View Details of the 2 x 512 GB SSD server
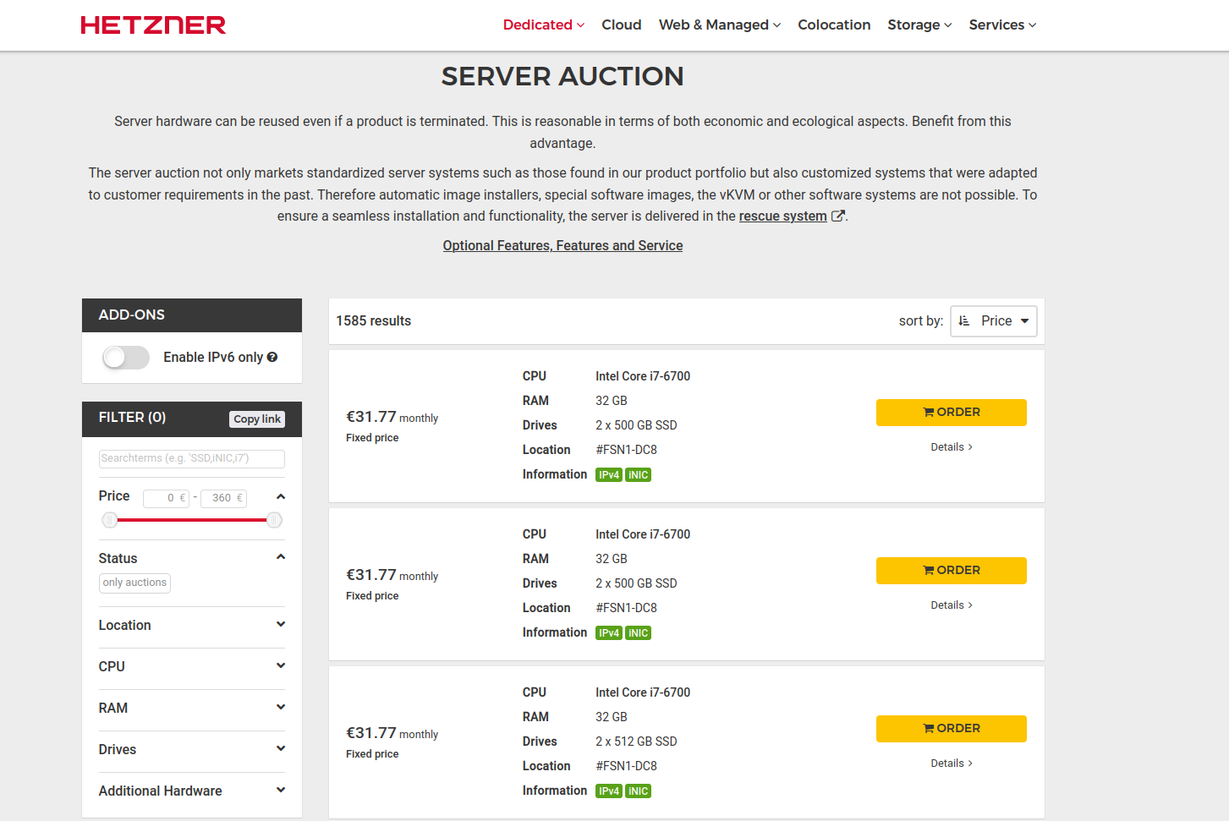The height and width of the screenshot is (821, 1229). 952,764
